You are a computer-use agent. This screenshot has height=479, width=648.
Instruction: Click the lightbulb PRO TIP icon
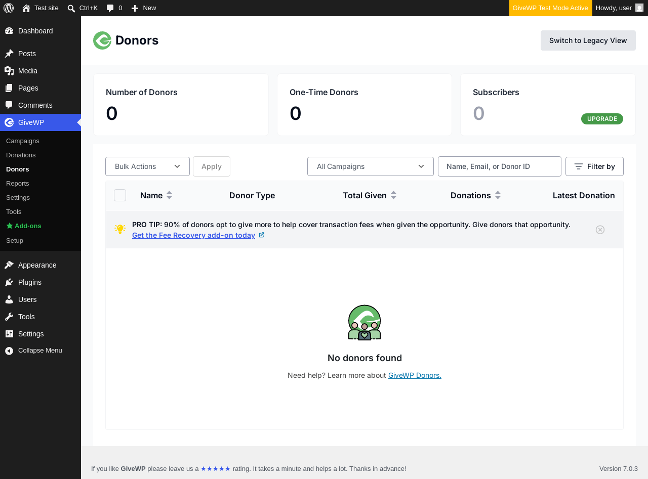tap(120, 229)
